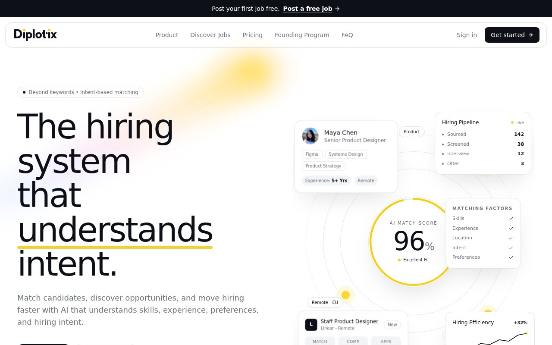
Task: Click the checkmark on the Intent row
Action: tap(511, 248)
